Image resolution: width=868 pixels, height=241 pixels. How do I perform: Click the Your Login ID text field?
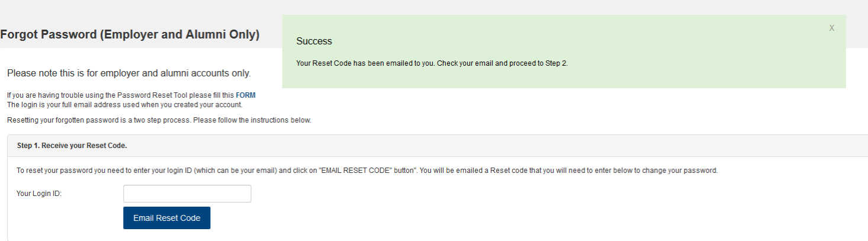point(187,194)
